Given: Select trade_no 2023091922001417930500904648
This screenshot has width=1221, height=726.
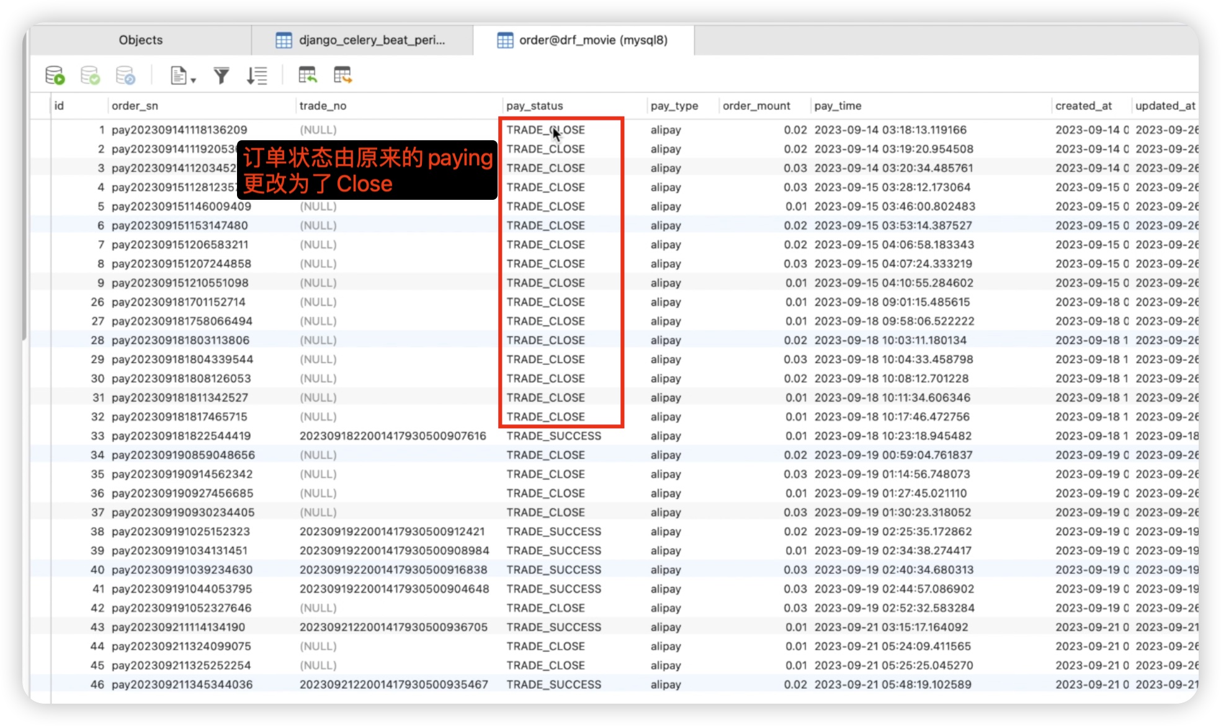Looking at the screenshot, I should 395,588.
